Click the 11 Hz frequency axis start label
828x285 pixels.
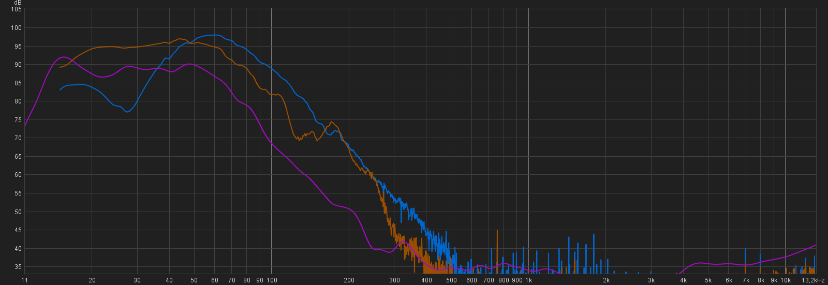[x=24, y=280]
